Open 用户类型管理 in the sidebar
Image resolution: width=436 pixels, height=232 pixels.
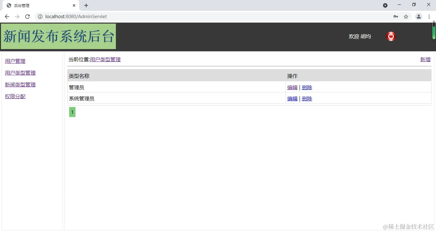pos(20,73)
